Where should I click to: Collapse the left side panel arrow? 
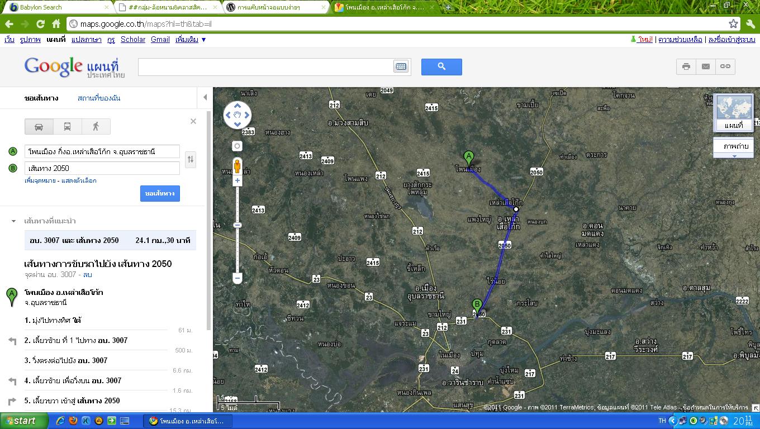point(205,97)
